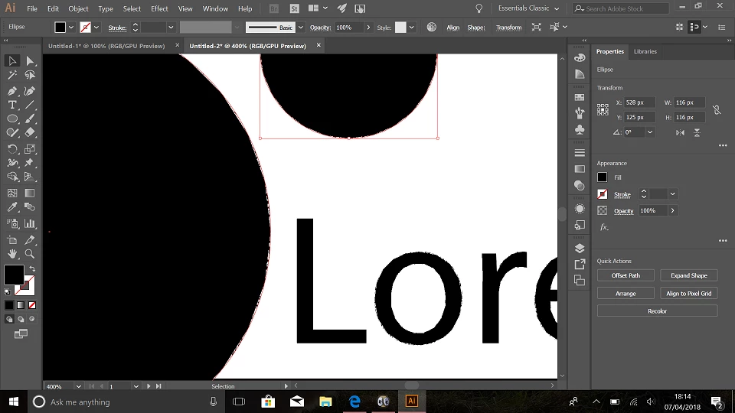Switch to the Libraries tab
Screen dimensions: 735x413
[645, 51]
